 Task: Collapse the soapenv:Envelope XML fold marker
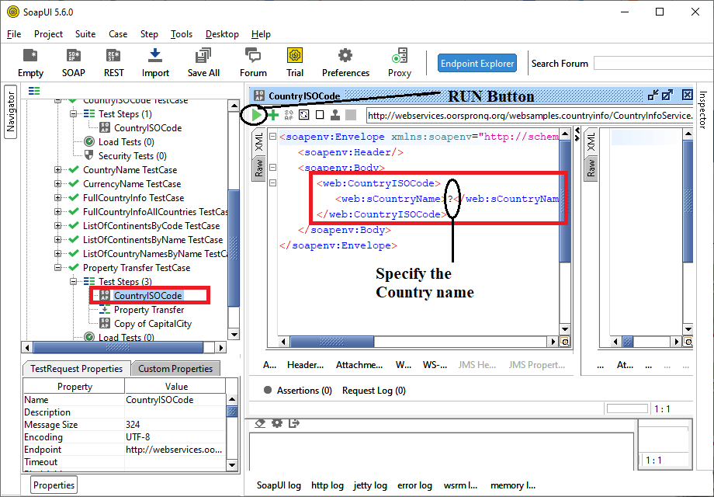point(272,136)
